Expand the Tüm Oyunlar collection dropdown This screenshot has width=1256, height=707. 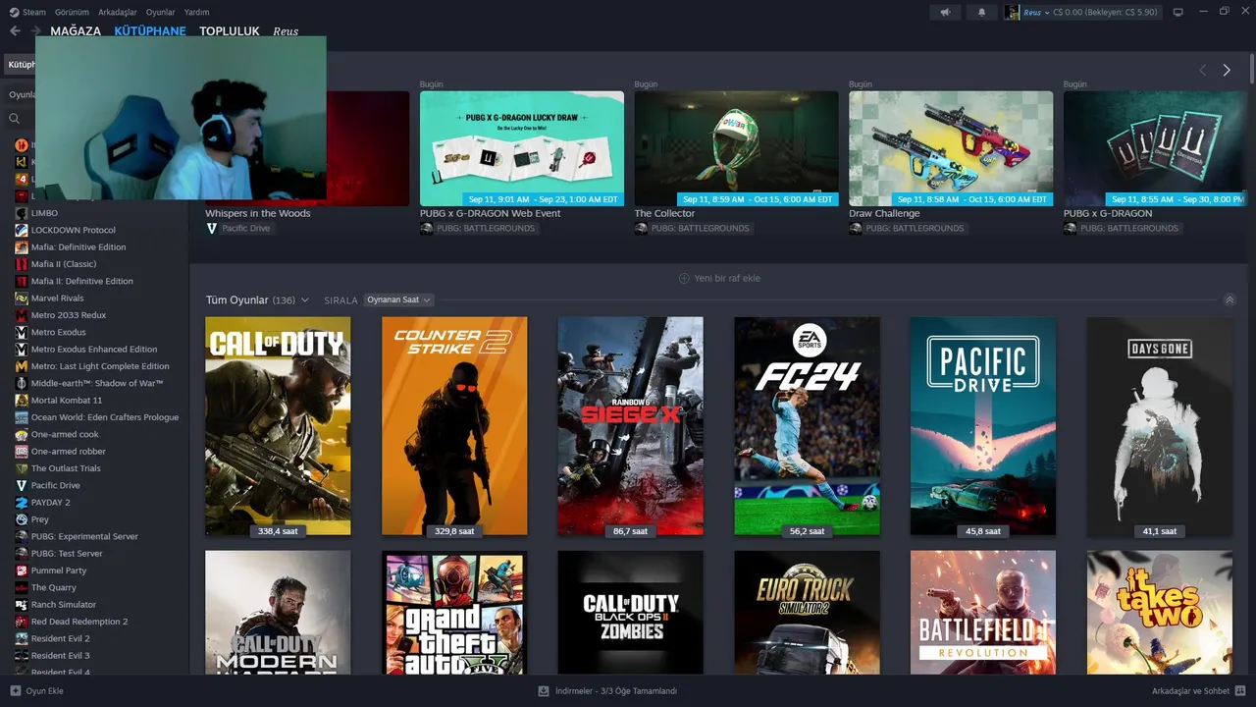(305, 300)
